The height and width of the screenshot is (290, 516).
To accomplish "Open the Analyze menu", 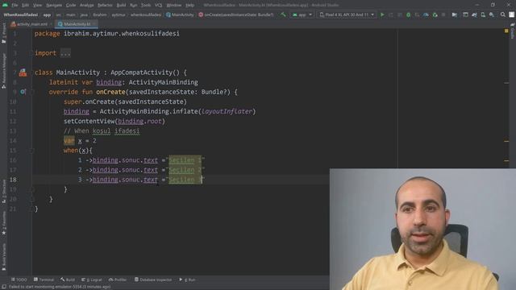I will (86, 6).
